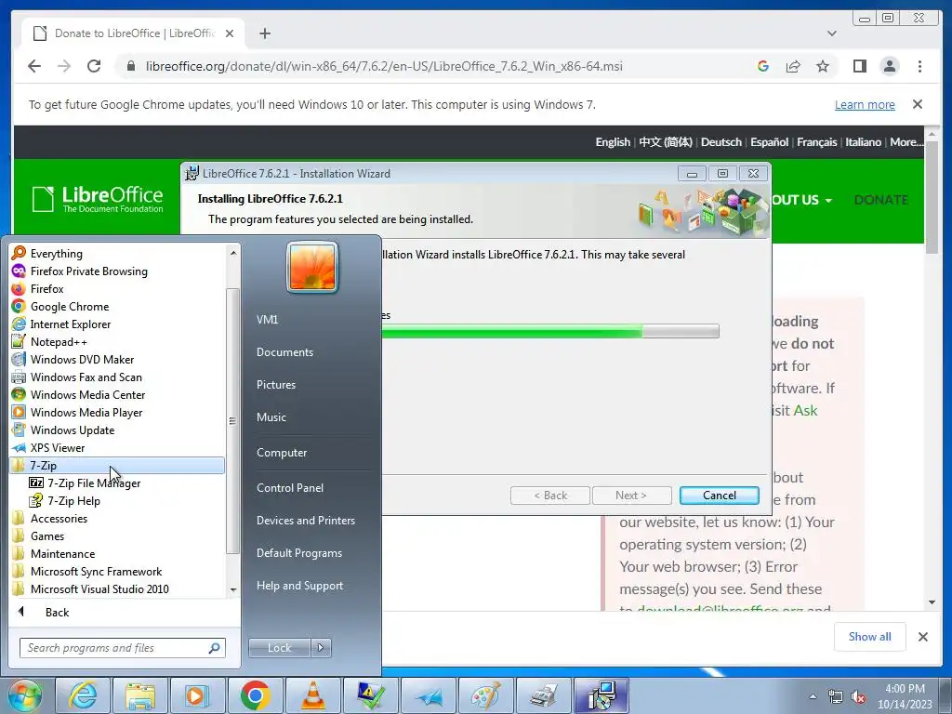
Task: Launch Google Chrome from Start menu list
Action: (x=69, y=307)
